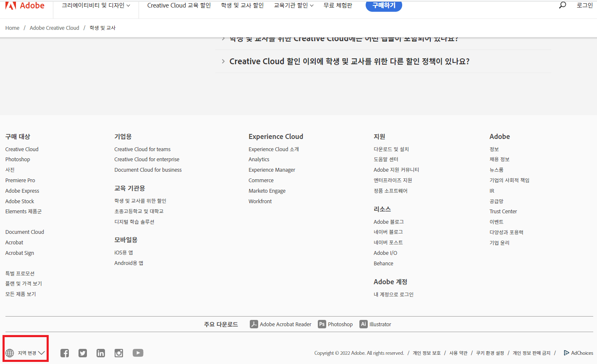Click the 구매하기 buy button
Image resolution: width=597 pixels, height=364 pixels.
(384, 5)
